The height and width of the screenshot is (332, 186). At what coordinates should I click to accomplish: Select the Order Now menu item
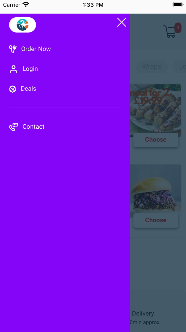(36, 49)
